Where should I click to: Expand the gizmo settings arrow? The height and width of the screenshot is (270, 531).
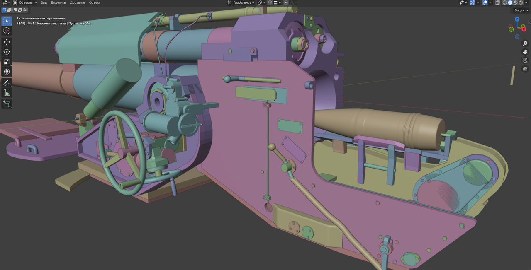tap(477, 2)
